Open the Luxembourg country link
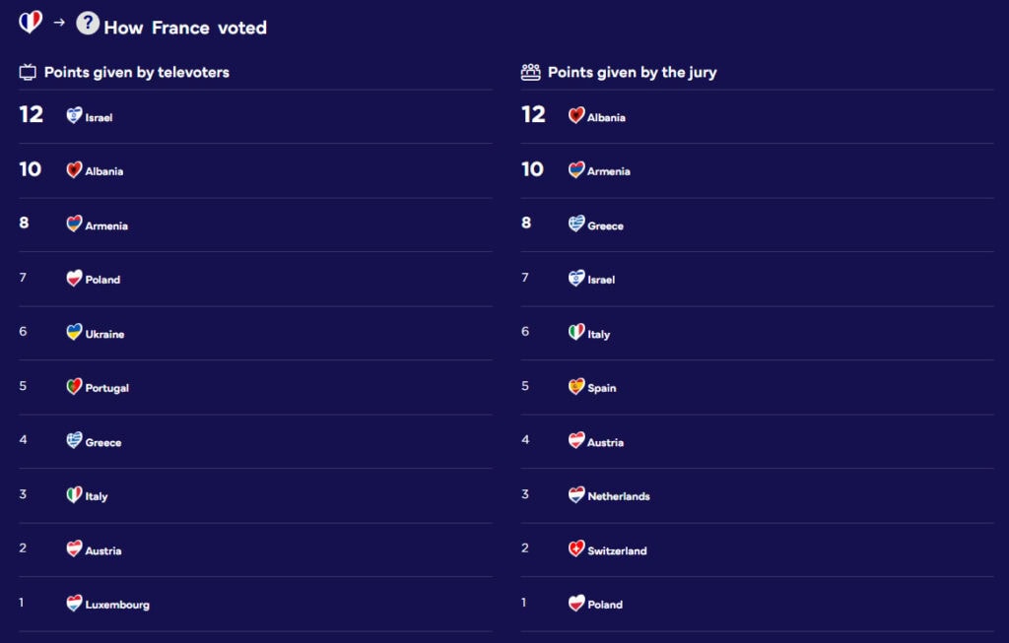The image size is (1009, 643). tap(117, 605)
